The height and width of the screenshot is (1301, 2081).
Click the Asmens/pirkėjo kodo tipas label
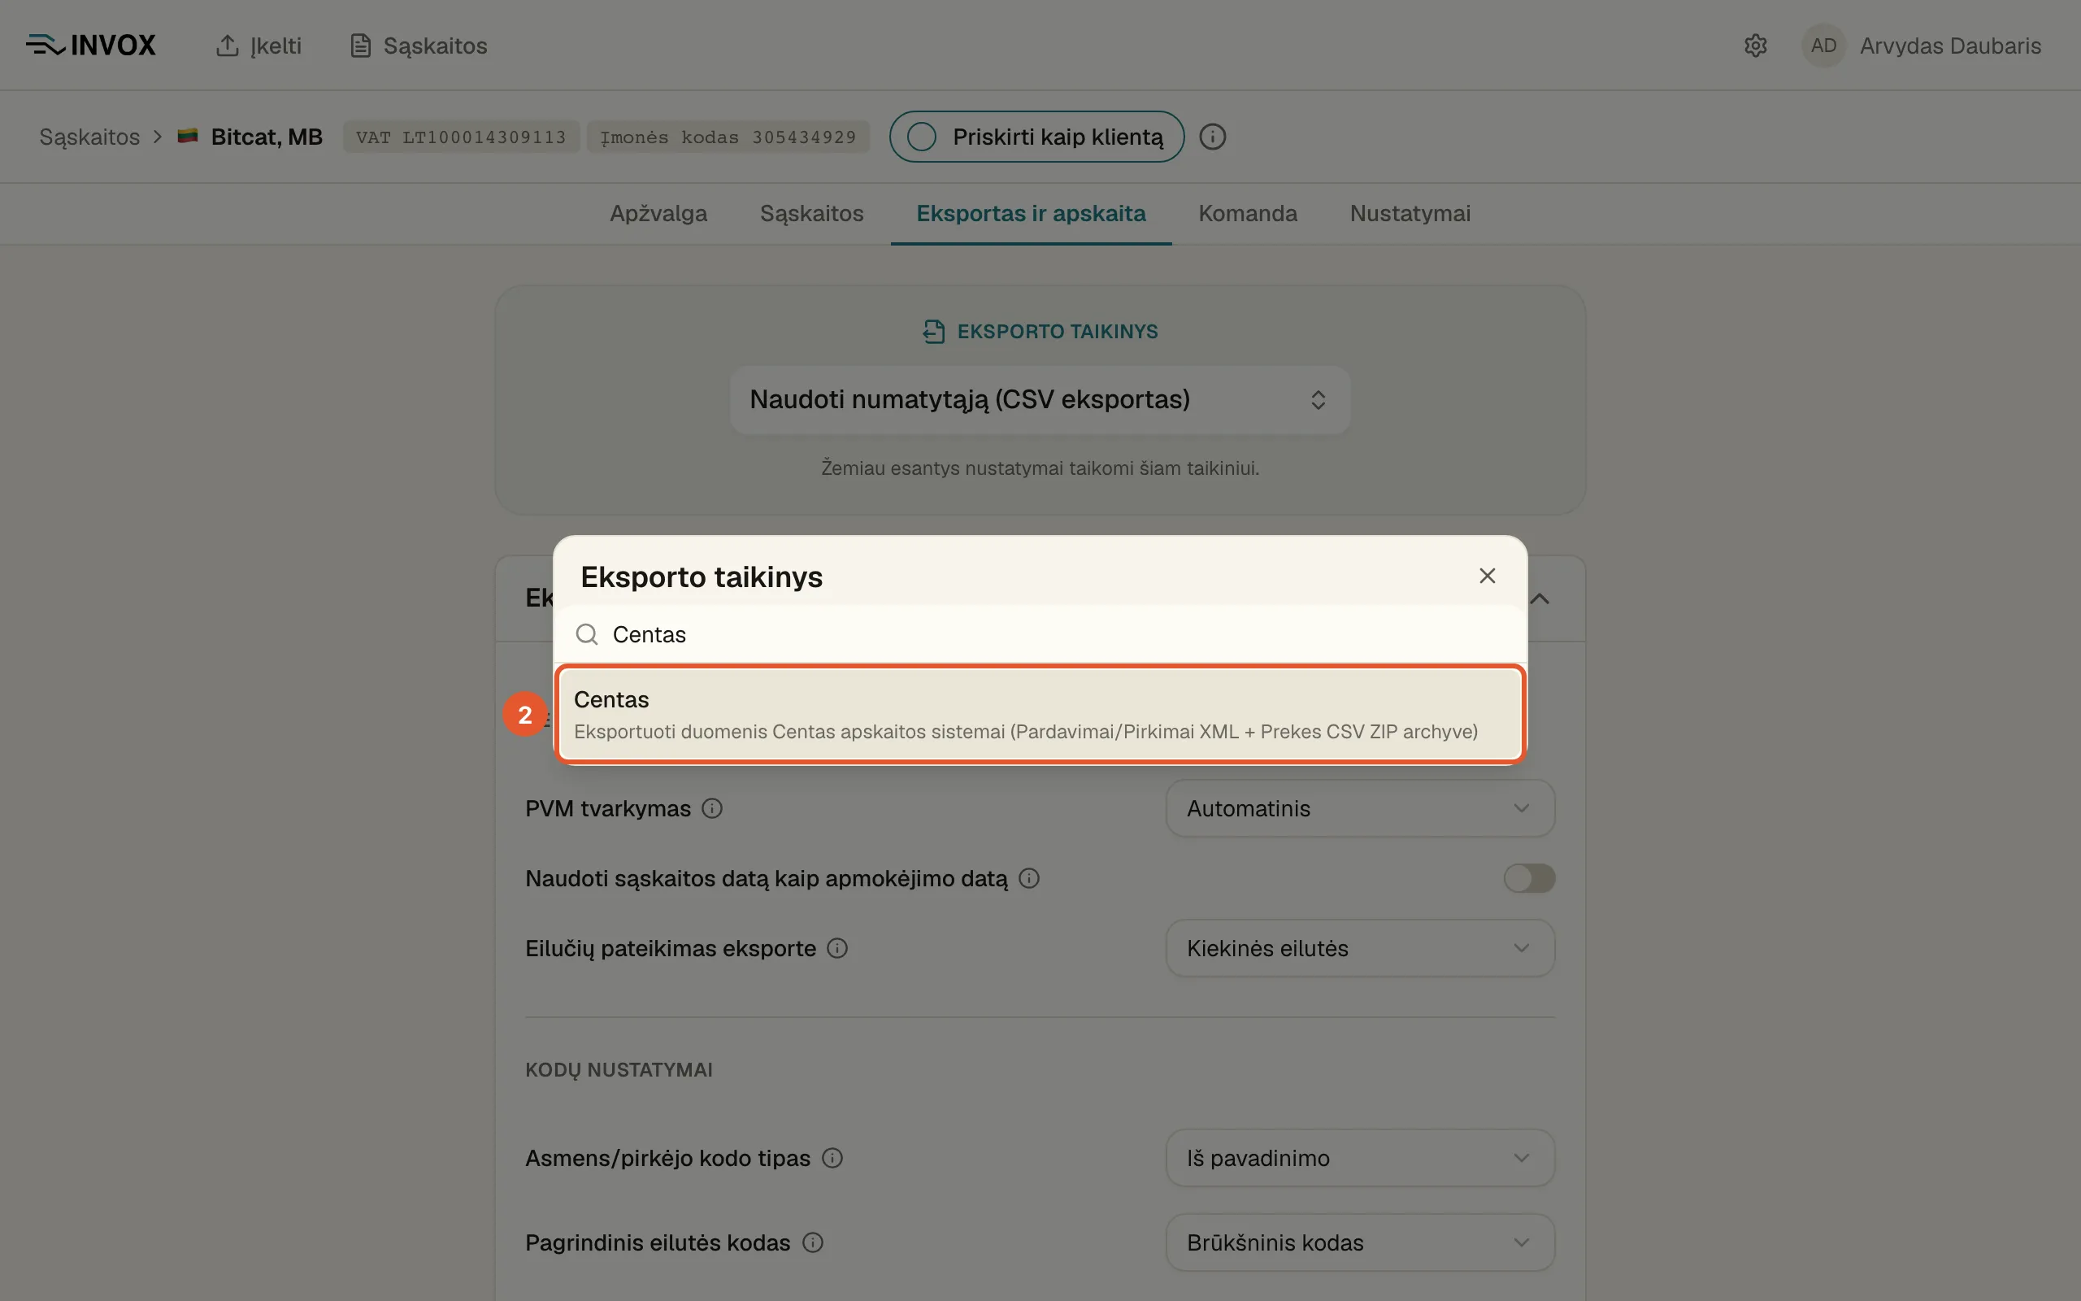click(668, 1158)
